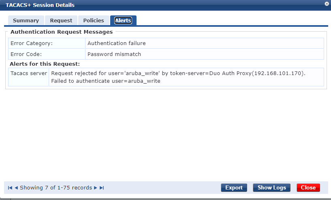Click the 'Showing 7 of 1-75 records' text
Viewport: 331px width, 200px height.
tap(56, 188)
